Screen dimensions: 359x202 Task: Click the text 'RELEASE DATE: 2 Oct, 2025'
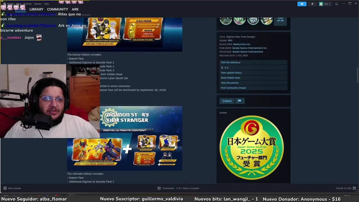[234, 56]
